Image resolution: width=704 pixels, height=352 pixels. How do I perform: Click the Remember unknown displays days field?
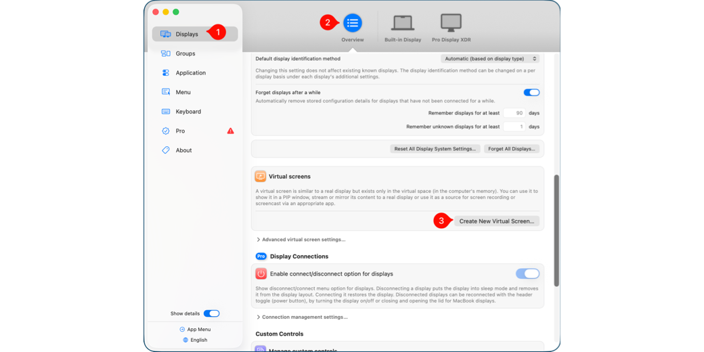click(514, 127)
